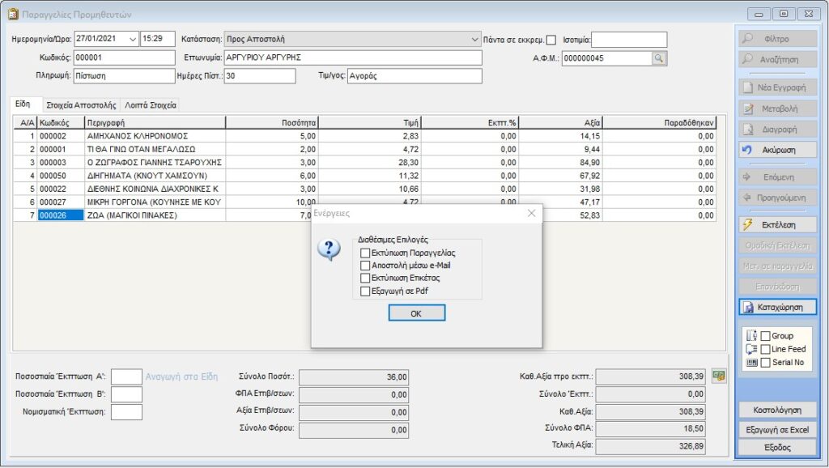Switch to the Είδη tab
The height and width of the screenshot is (468, 829).
point(23,104)
